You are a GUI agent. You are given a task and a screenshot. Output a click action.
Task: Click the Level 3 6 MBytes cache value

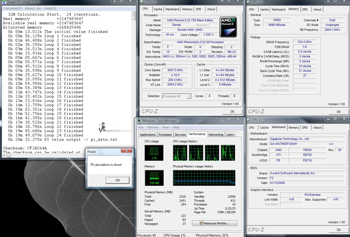click(x=225, y=85)
